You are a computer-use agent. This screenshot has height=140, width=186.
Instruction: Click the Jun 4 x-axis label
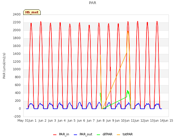62,120
